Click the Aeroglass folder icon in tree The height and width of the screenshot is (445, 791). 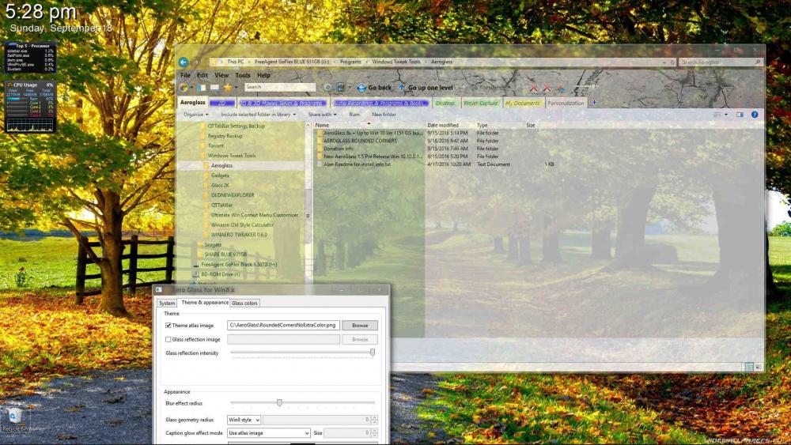[x=206, y=166]
